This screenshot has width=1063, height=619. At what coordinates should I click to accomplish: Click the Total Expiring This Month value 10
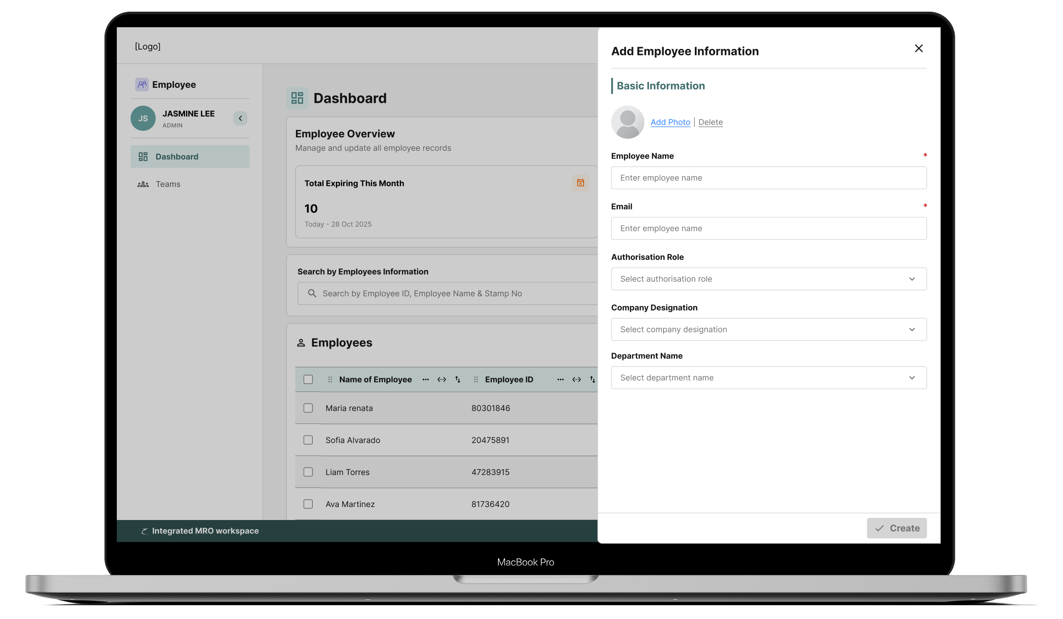(311, 209)
